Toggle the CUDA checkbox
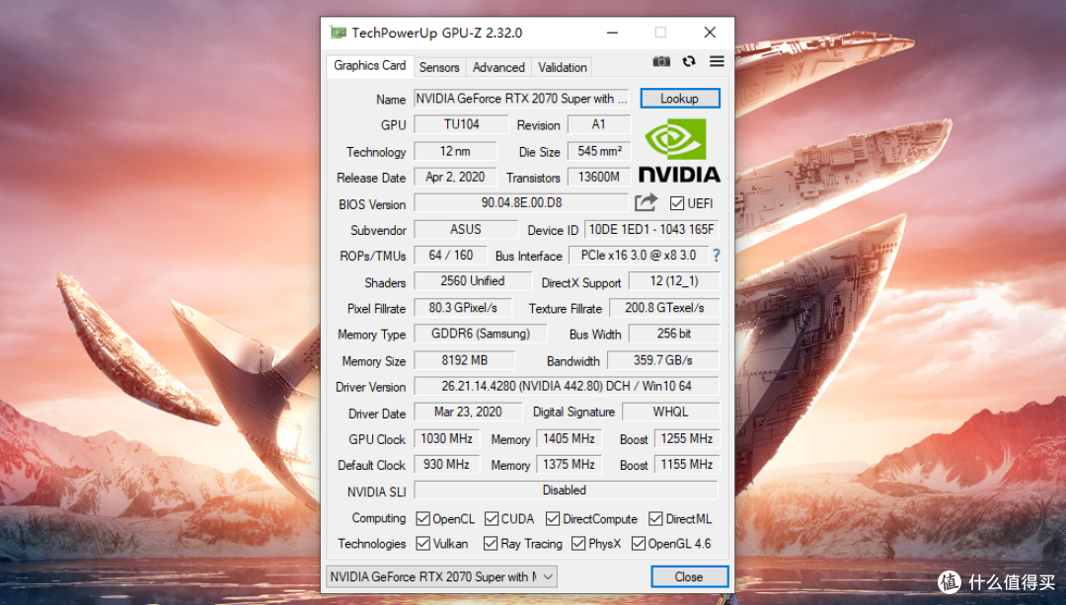Screen dimensions: 1066x605 click(492, 519)
